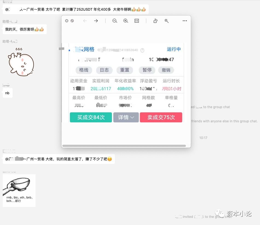This screenshot has width=260, height=225.
Task: Select the zoom in tool
Action: point(125,20)
